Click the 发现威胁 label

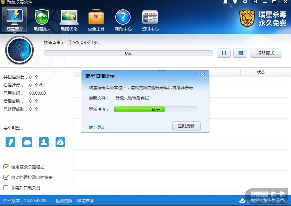coord(13,101)
